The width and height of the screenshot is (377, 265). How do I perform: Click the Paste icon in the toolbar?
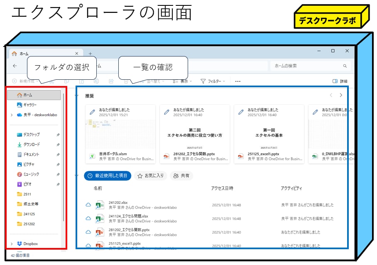81,81
